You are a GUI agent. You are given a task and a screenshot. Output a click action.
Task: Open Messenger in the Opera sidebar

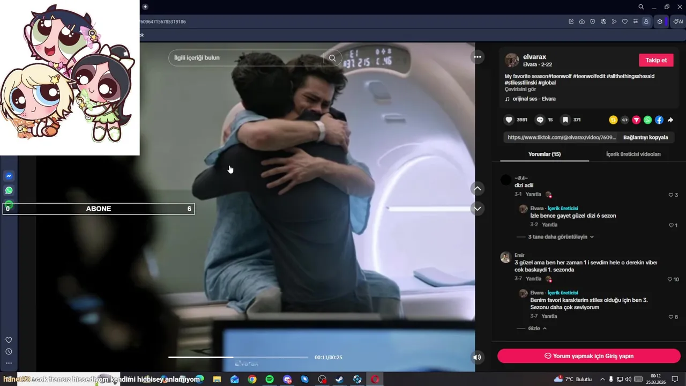point(9,176)
